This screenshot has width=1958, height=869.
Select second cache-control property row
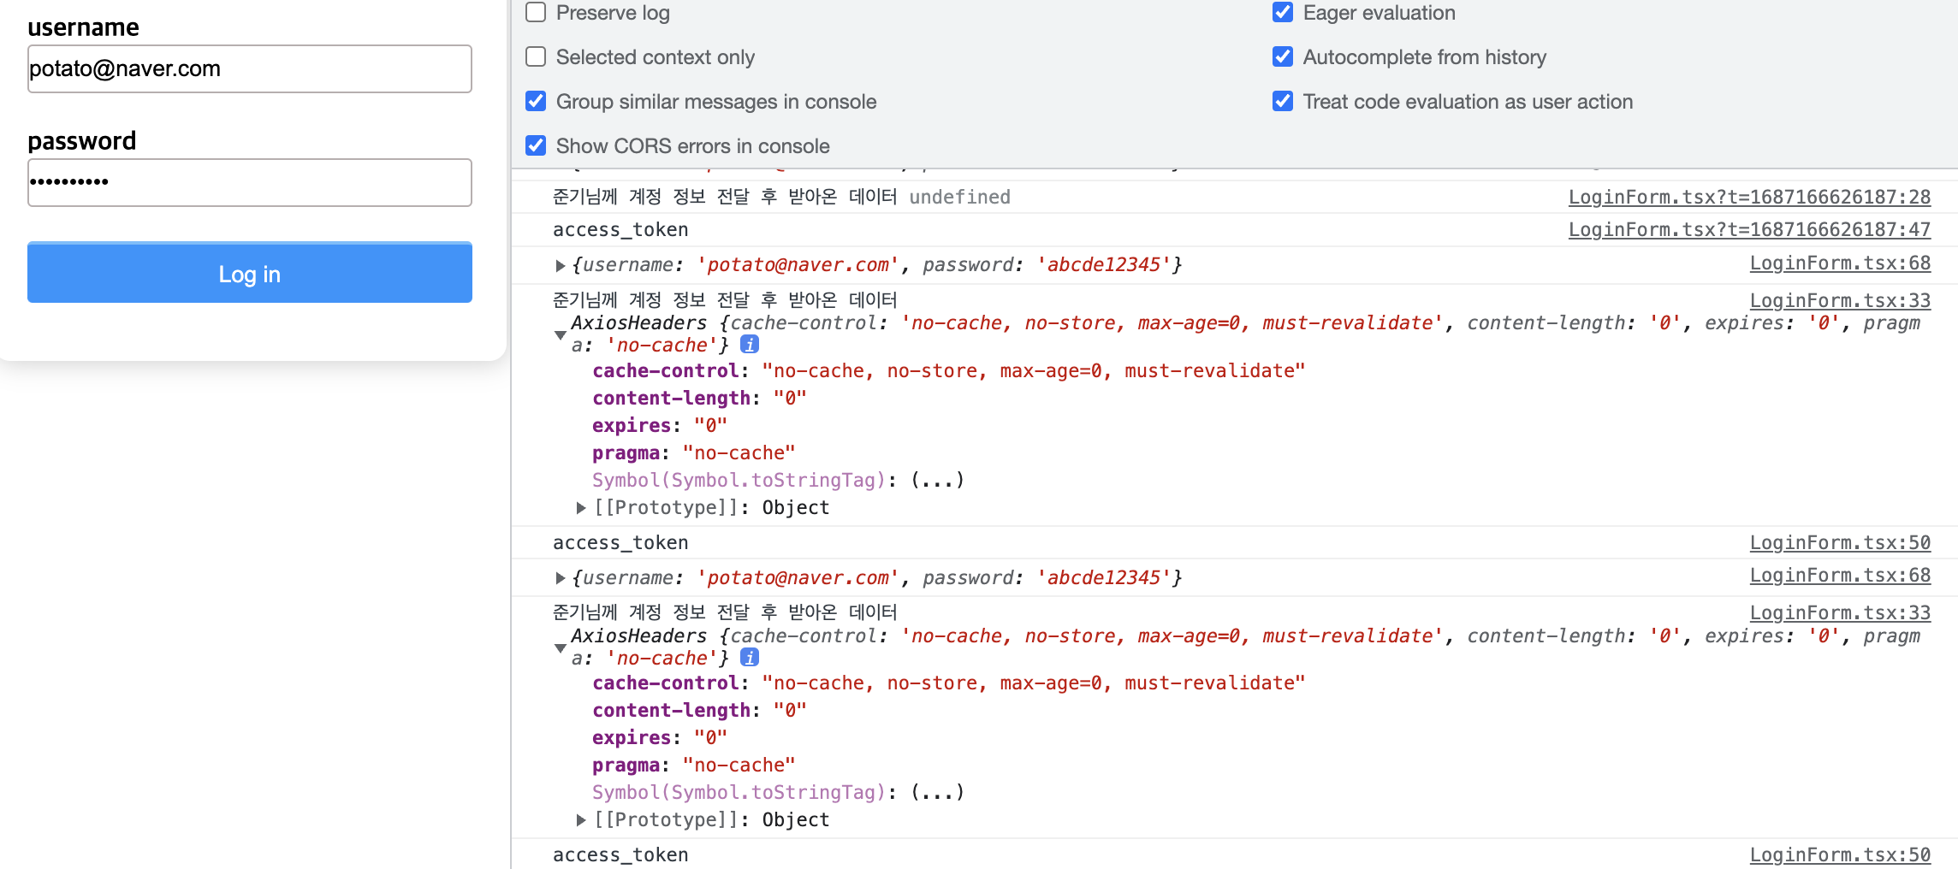coord(949,683)
